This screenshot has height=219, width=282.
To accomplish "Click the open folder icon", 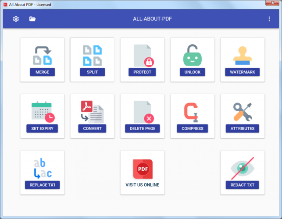I will point(32,19).
